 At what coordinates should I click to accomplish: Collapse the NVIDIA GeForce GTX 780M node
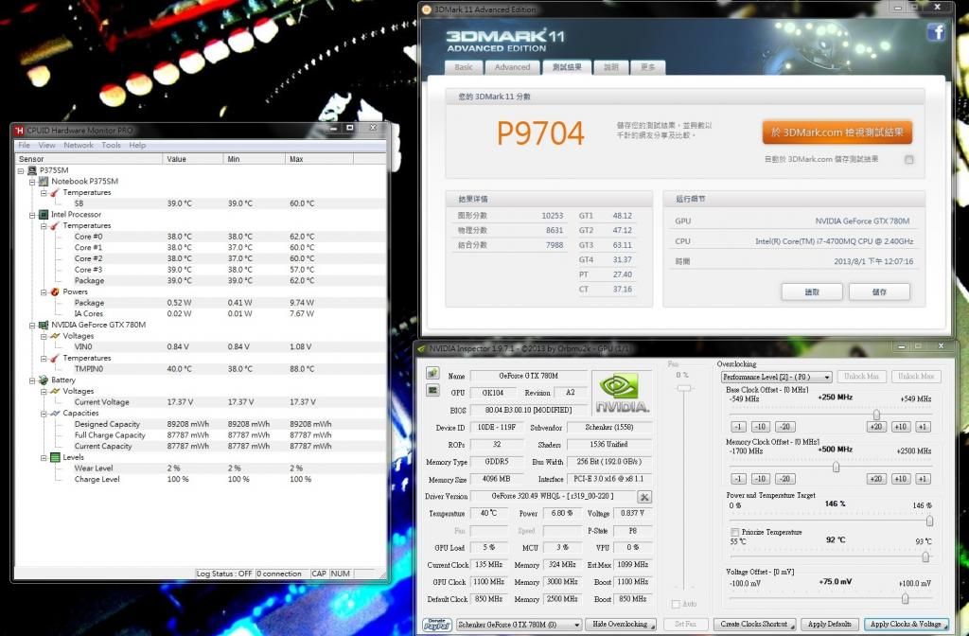pyautogui.click(x=32, y=326)
